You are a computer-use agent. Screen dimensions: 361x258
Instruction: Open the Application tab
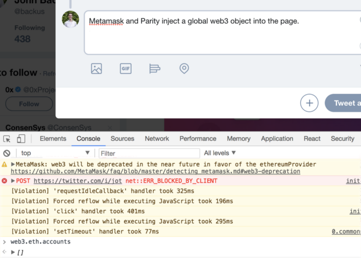[277, 139]
